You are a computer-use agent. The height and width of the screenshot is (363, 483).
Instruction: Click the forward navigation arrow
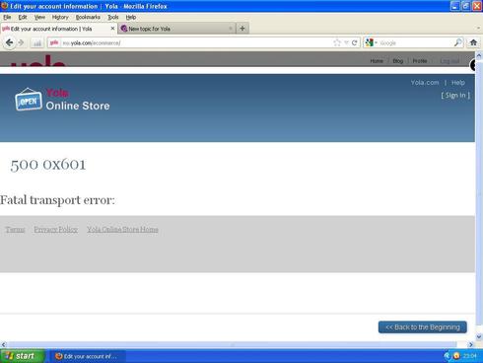[22, 42]
